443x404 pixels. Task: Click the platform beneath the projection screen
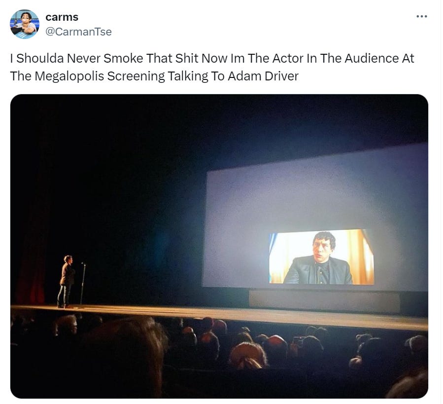[x=324, y=301]
